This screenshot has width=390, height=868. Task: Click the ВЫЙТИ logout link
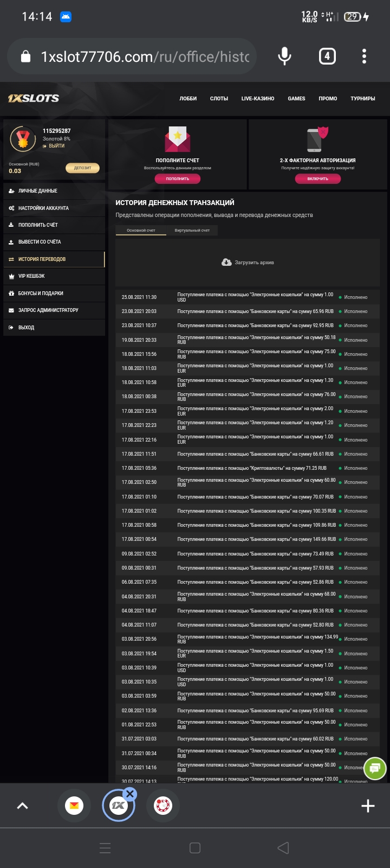[x=56, y=146]
